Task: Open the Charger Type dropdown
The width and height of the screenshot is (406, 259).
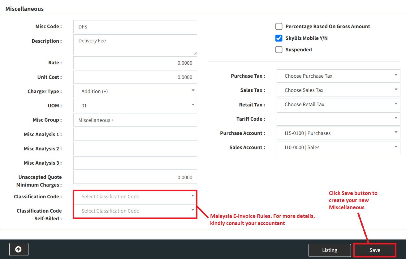Action: 135,91
